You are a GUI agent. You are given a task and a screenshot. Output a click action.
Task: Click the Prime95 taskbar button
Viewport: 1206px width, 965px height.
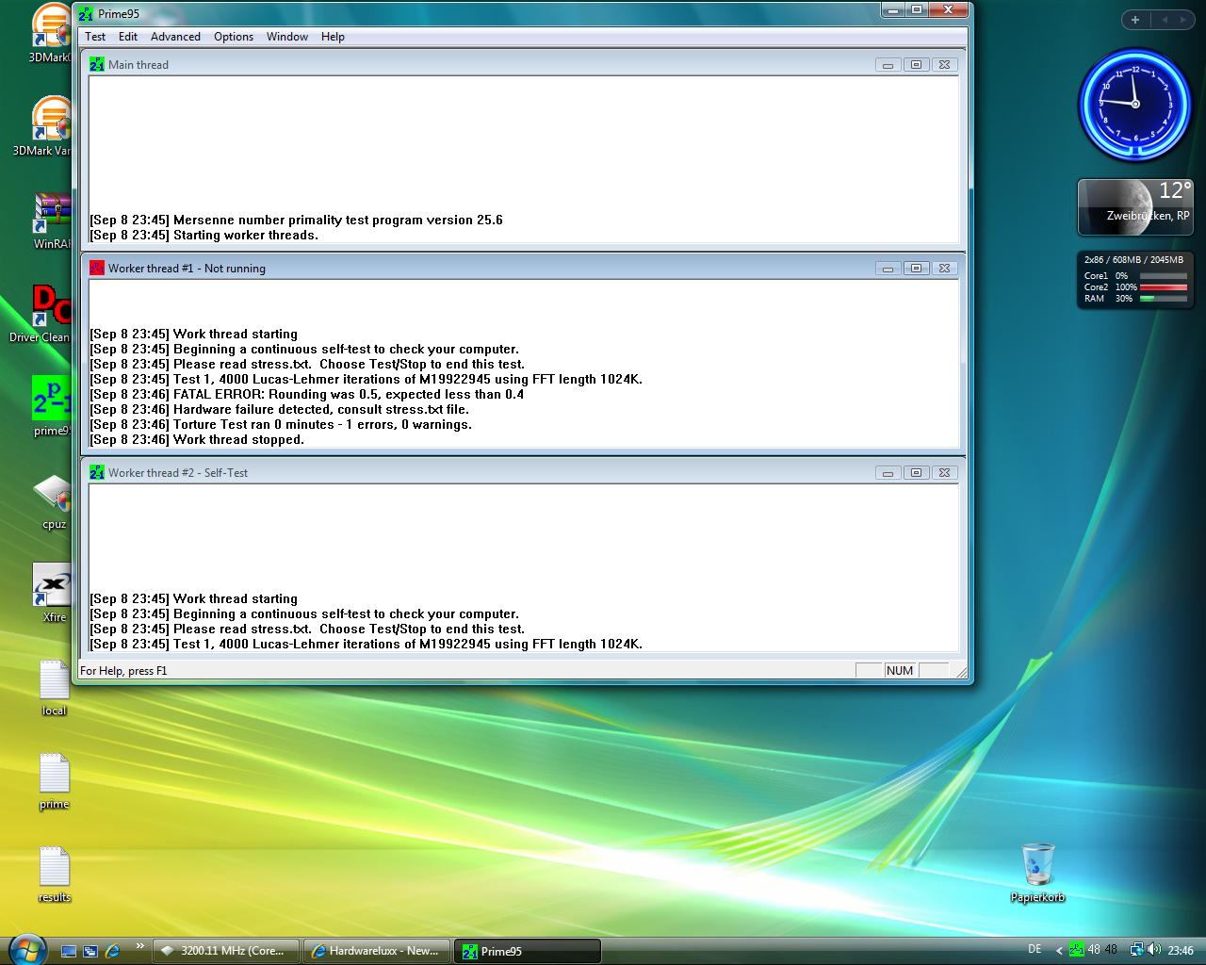[528, 951]
